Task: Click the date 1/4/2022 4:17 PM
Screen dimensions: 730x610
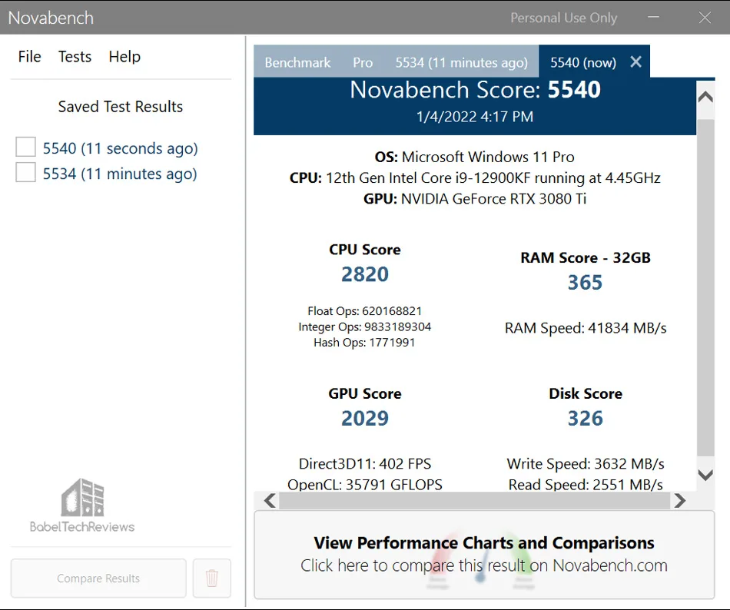Action: (x=475, y=116)
